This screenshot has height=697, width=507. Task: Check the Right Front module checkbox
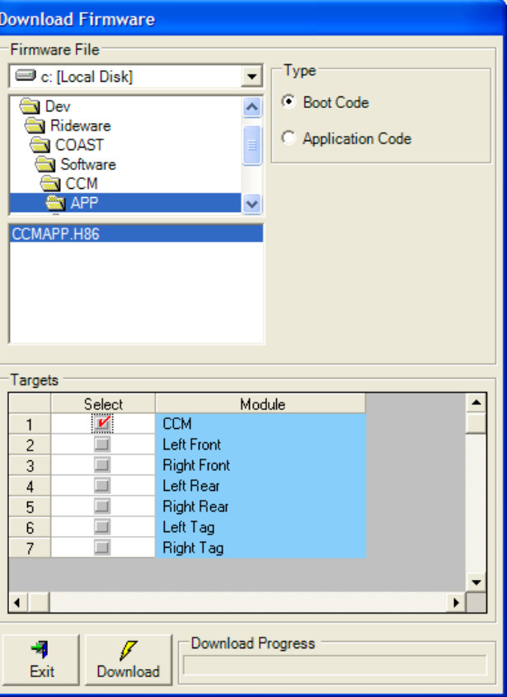102,465
